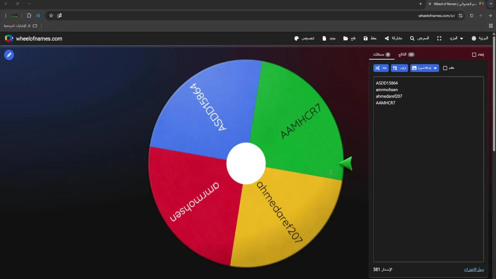496x279 pixels.
Task: Switch to the مدخلات entries tab
Action: pyautogui.click(x=382, y=55)
